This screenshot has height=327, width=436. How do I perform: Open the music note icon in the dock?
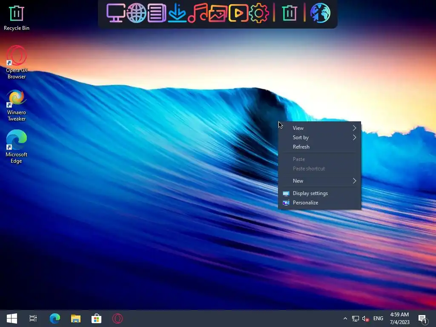(198, 13)
